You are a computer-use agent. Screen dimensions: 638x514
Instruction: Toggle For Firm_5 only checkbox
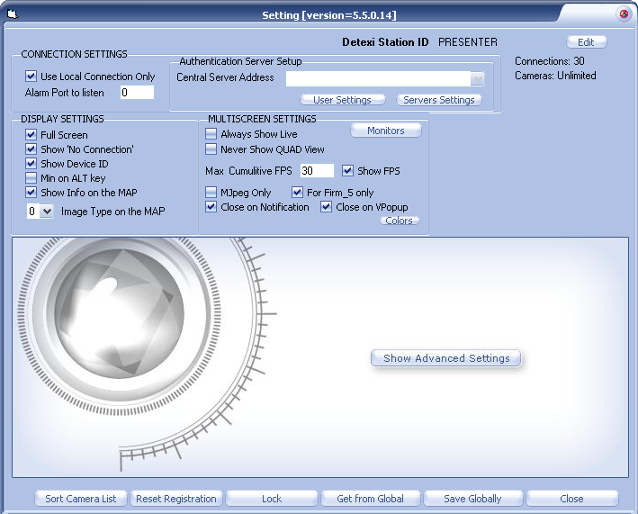(298, 192)
